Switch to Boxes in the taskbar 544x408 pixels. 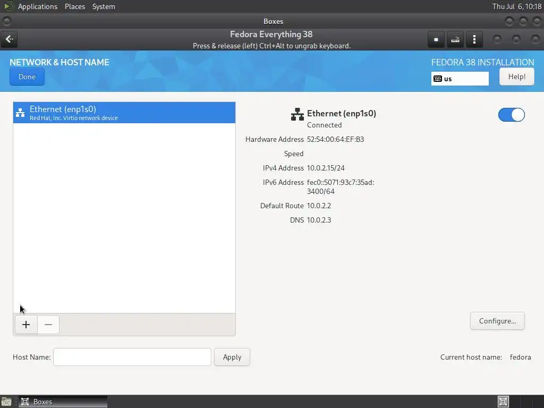(63, 402)
